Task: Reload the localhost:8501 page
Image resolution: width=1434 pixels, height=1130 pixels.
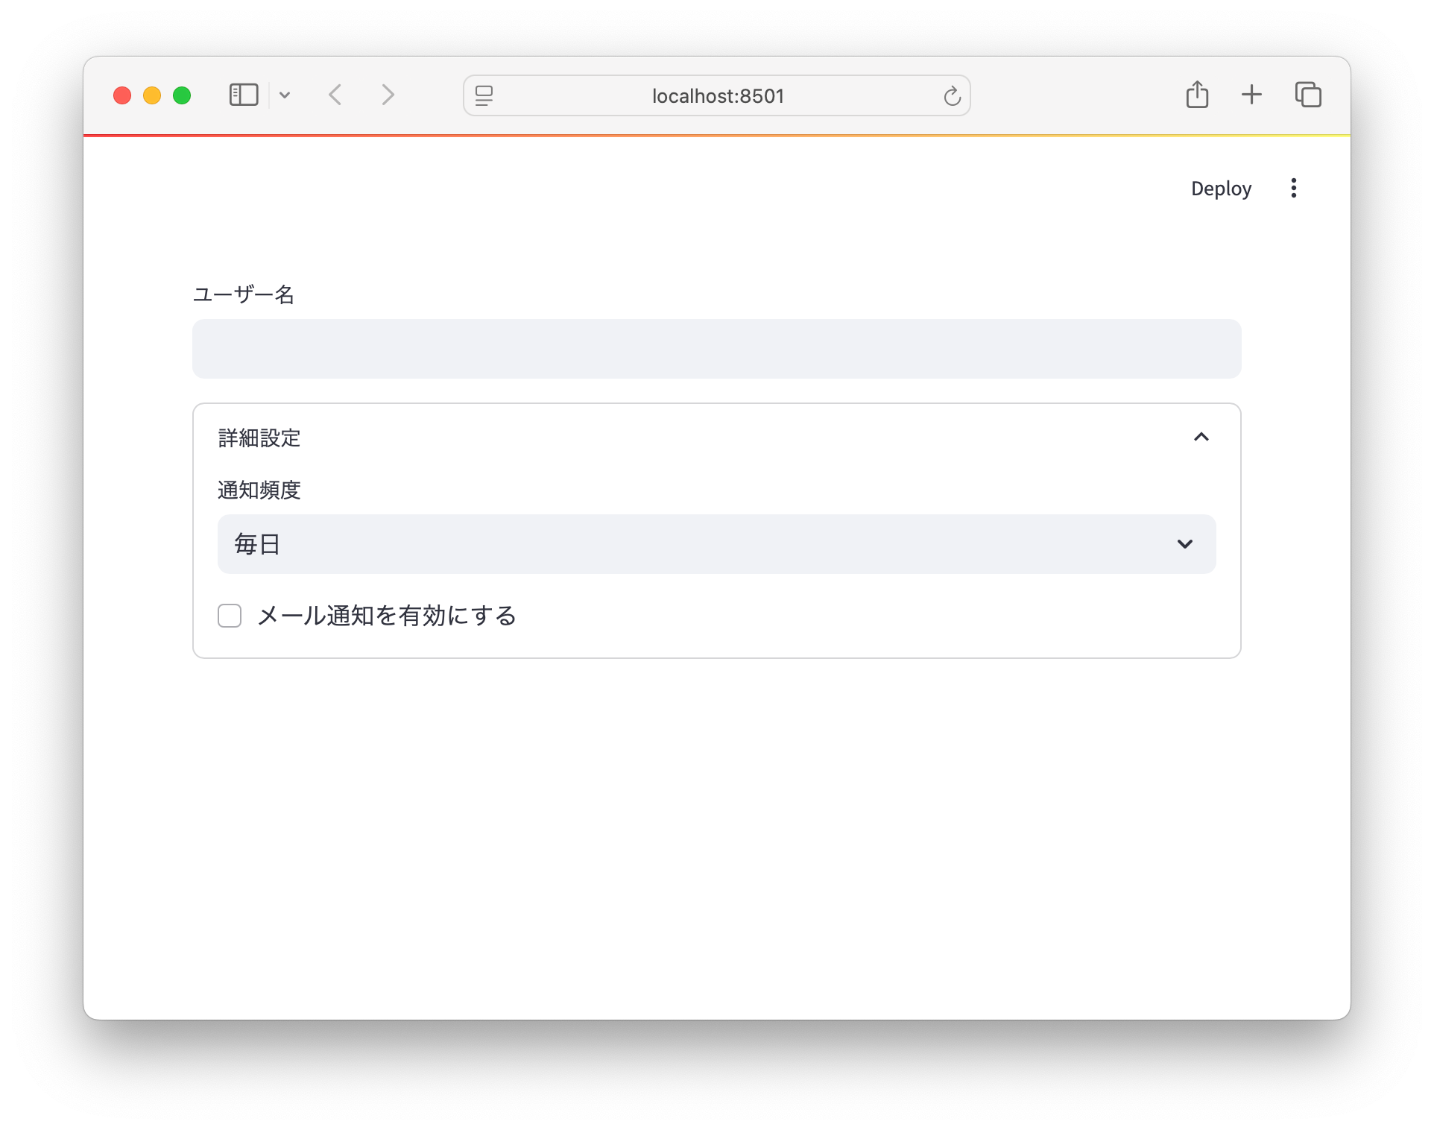Action: coord(952,95)
